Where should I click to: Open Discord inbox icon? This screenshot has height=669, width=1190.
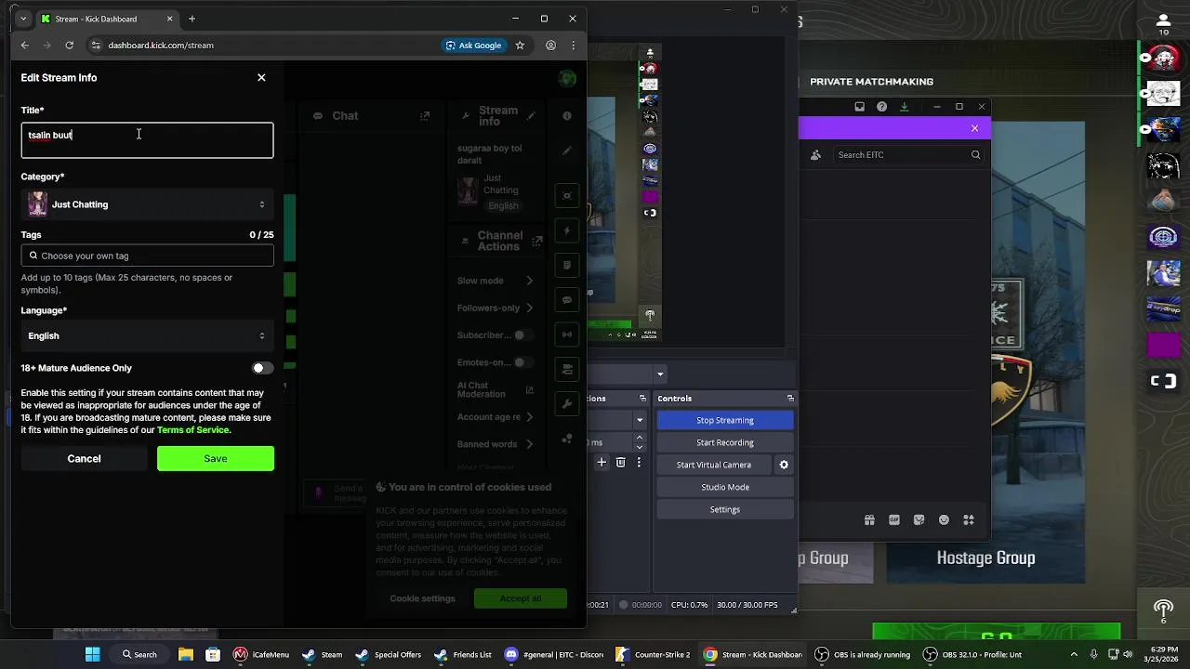click(860, 107)
